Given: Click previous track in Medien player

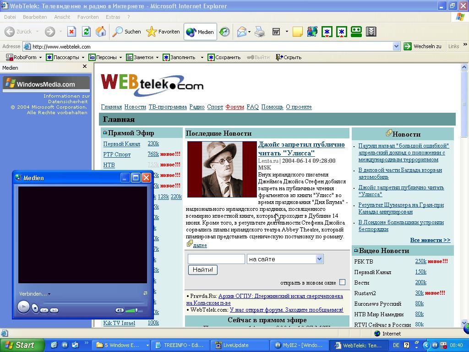Looking at the screenshot, I should tap(44, 310).
